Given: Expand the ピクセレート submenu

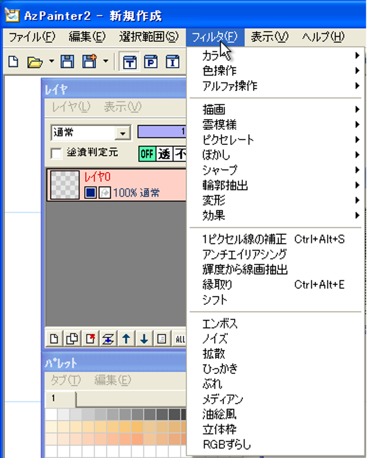Looking at the screenshot, I should coord(275,140).
